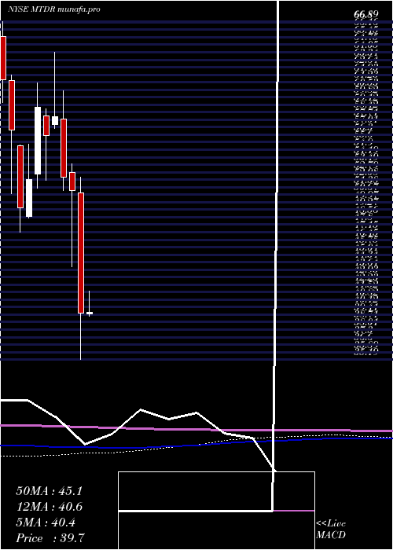Click the '<<Live MACD' label
The width and height of the screenshot is (393, 550).
[x=331, y=530]
